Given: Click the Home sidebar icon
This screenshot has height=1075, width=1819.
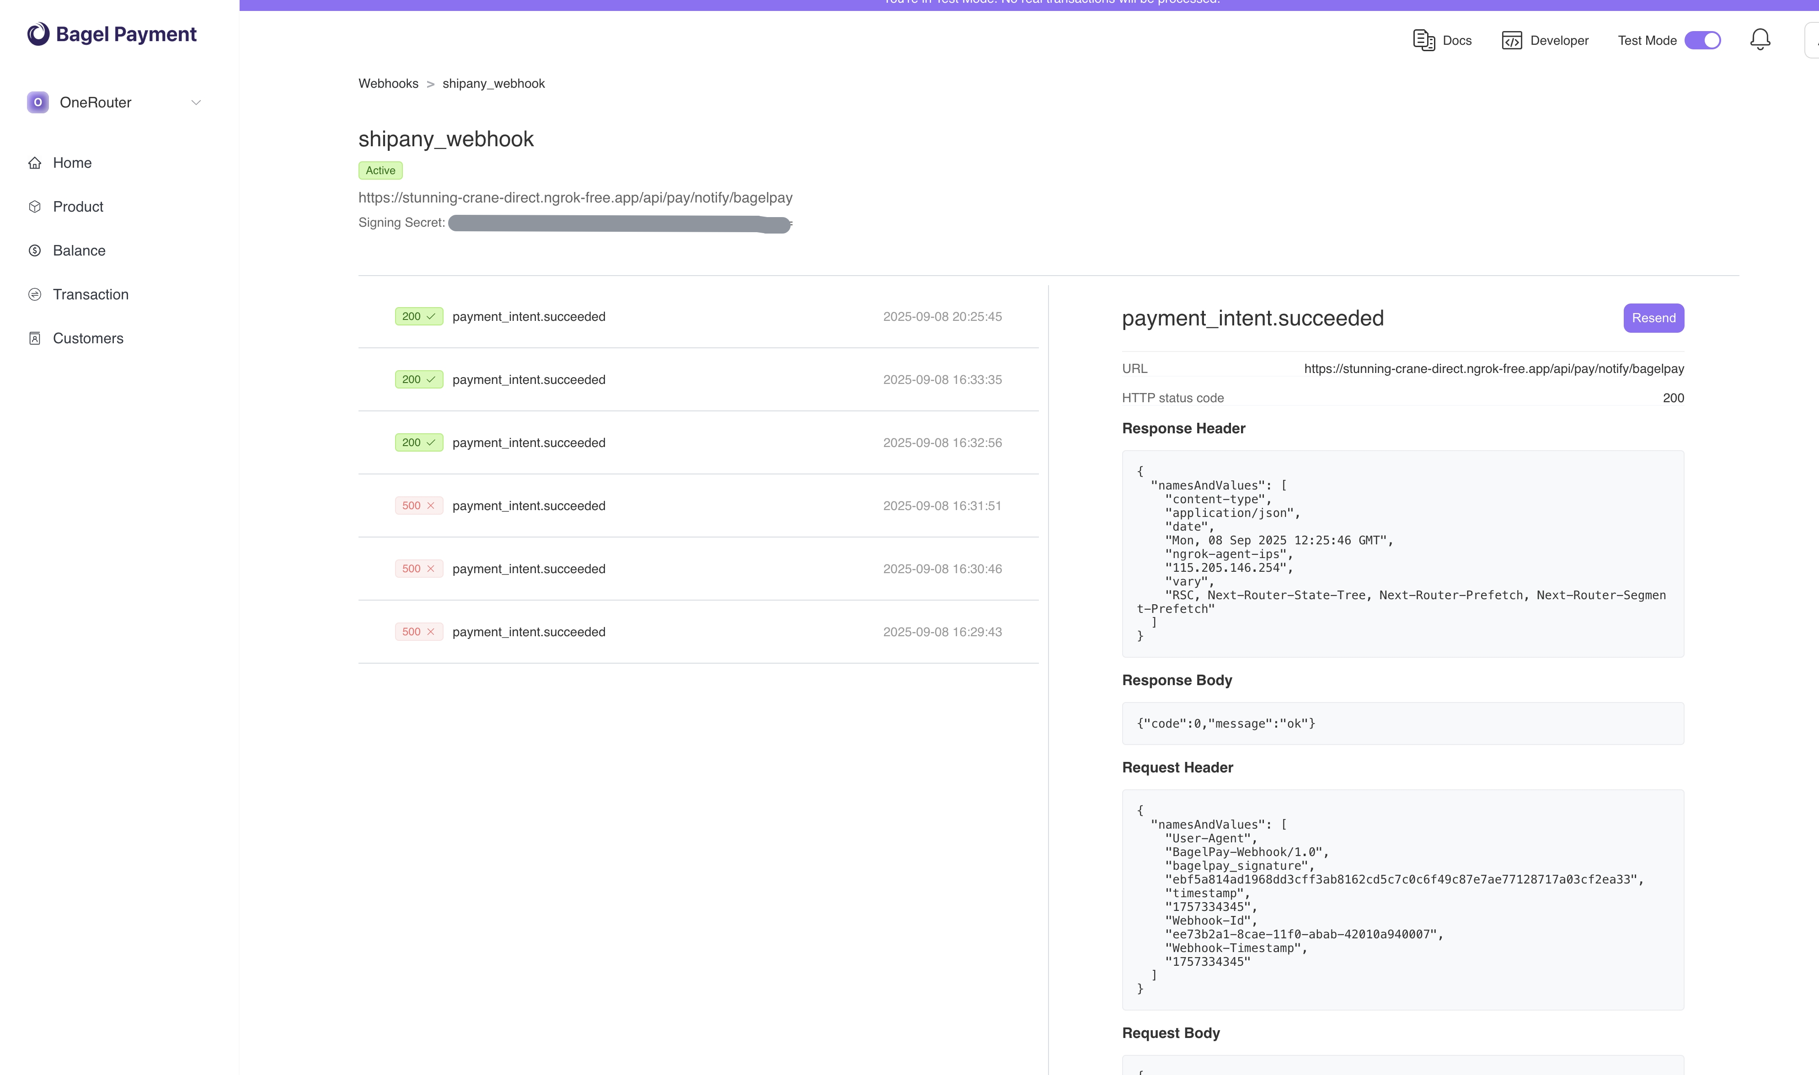Looking at the screenshot, I should [x=35, y=163].
